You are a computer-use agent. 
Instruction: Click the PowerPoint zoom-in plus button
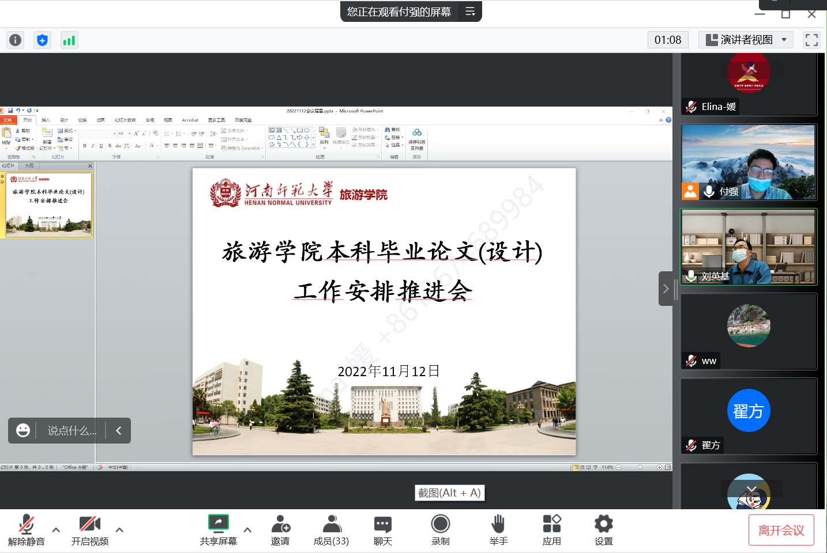pyautogui.click(x=659, y=467)
